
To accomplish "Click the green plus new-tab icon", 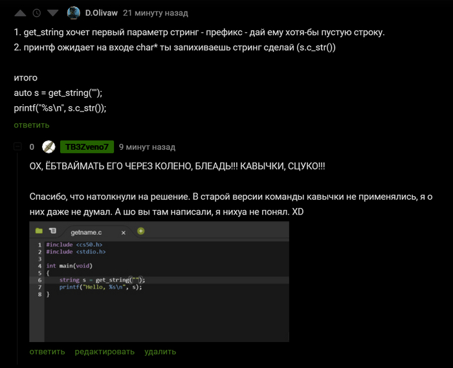I will [140, 231].
